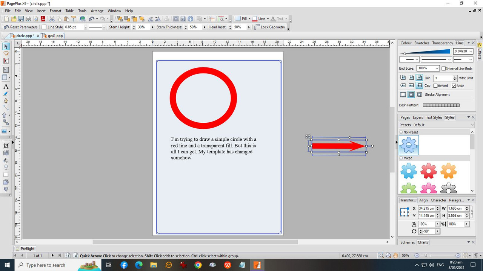Activate the Crop tool

coord(6,146)
